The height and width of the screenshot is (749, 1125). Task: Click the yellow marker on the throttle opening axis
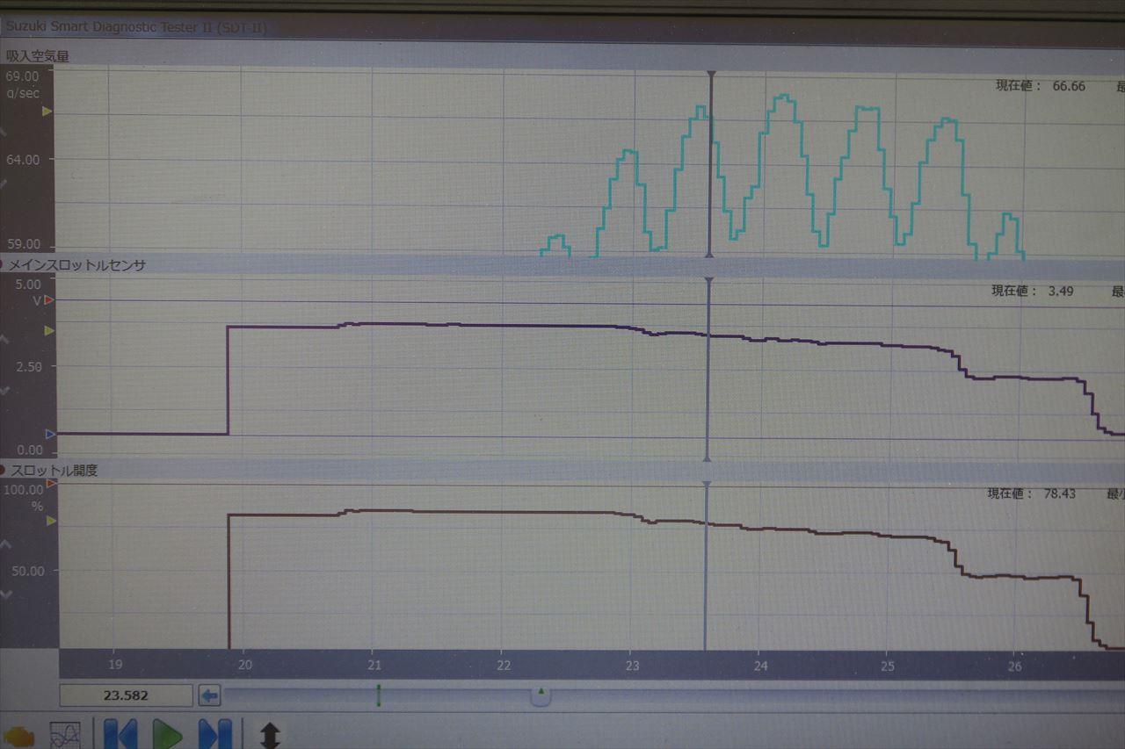50,521
